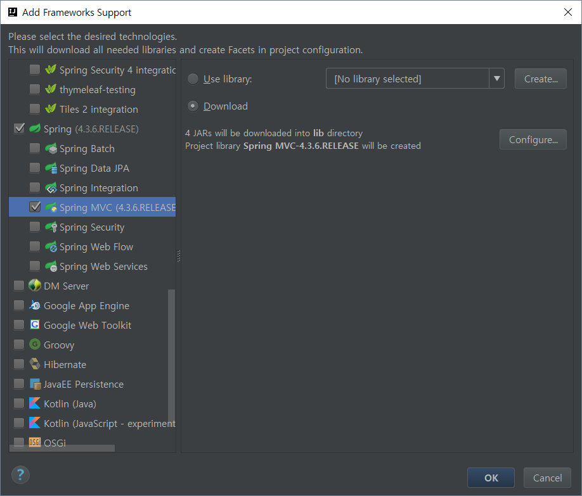Image resolution: width=582 pixels, height=496 pixels.
Task: Check the Google App Engine checkbox
Action: point(19,305)
